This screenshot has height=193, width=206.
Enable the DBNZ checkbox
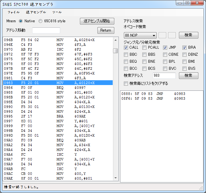click(184, 54)
